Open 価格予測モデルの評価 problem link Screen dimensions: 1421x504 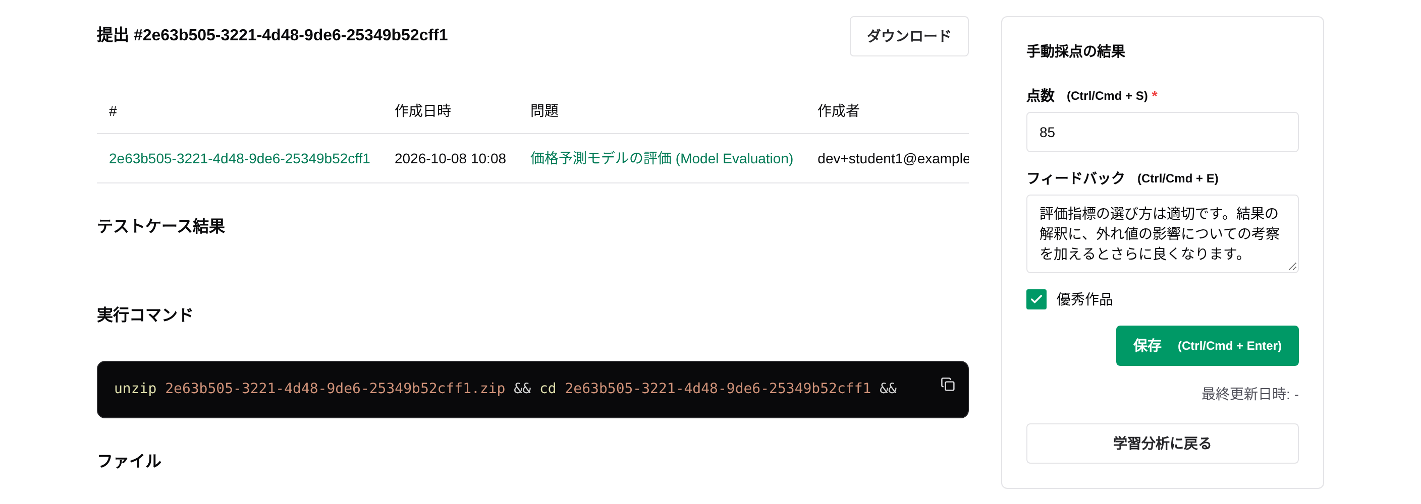pyautogui.click(x=661, y=159)
